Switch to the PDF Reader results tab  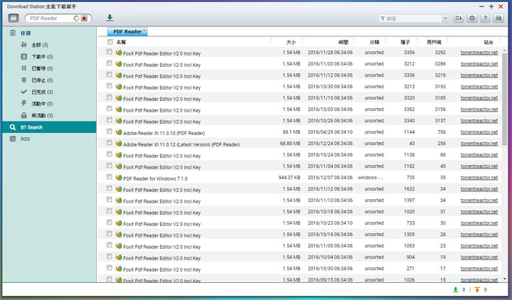click(x=127, y=31)
